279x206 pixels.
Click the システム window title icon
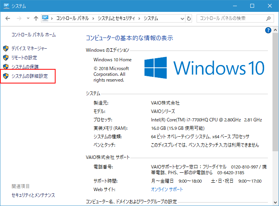tap(7, 6)
